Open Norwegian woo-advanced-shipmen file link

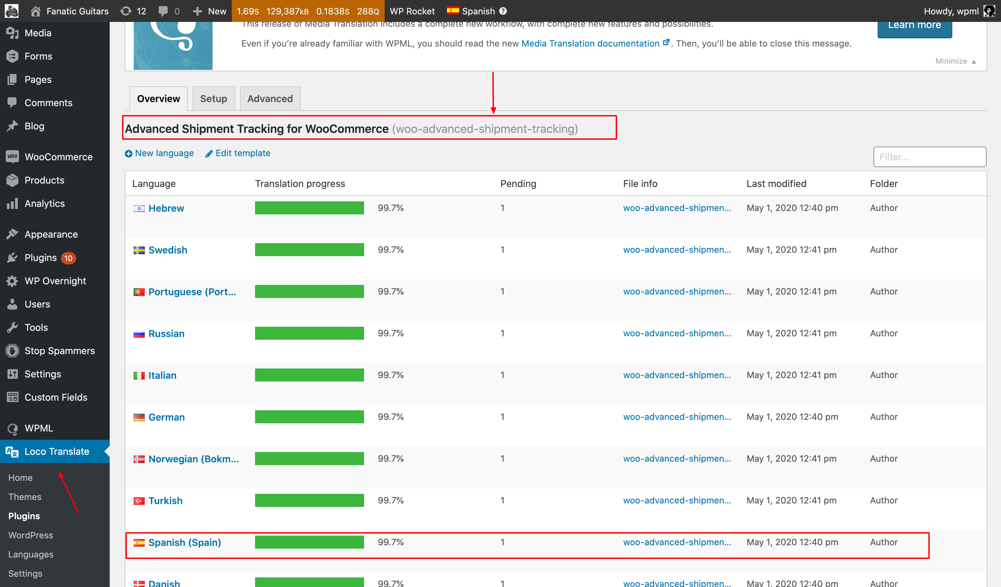[677, 459]
